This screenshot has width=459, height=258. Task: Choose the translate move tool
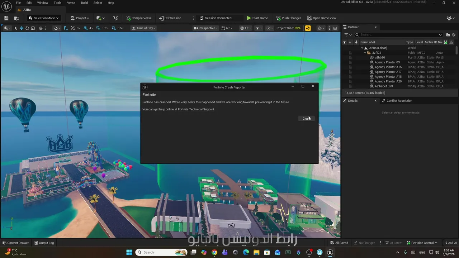22,28
